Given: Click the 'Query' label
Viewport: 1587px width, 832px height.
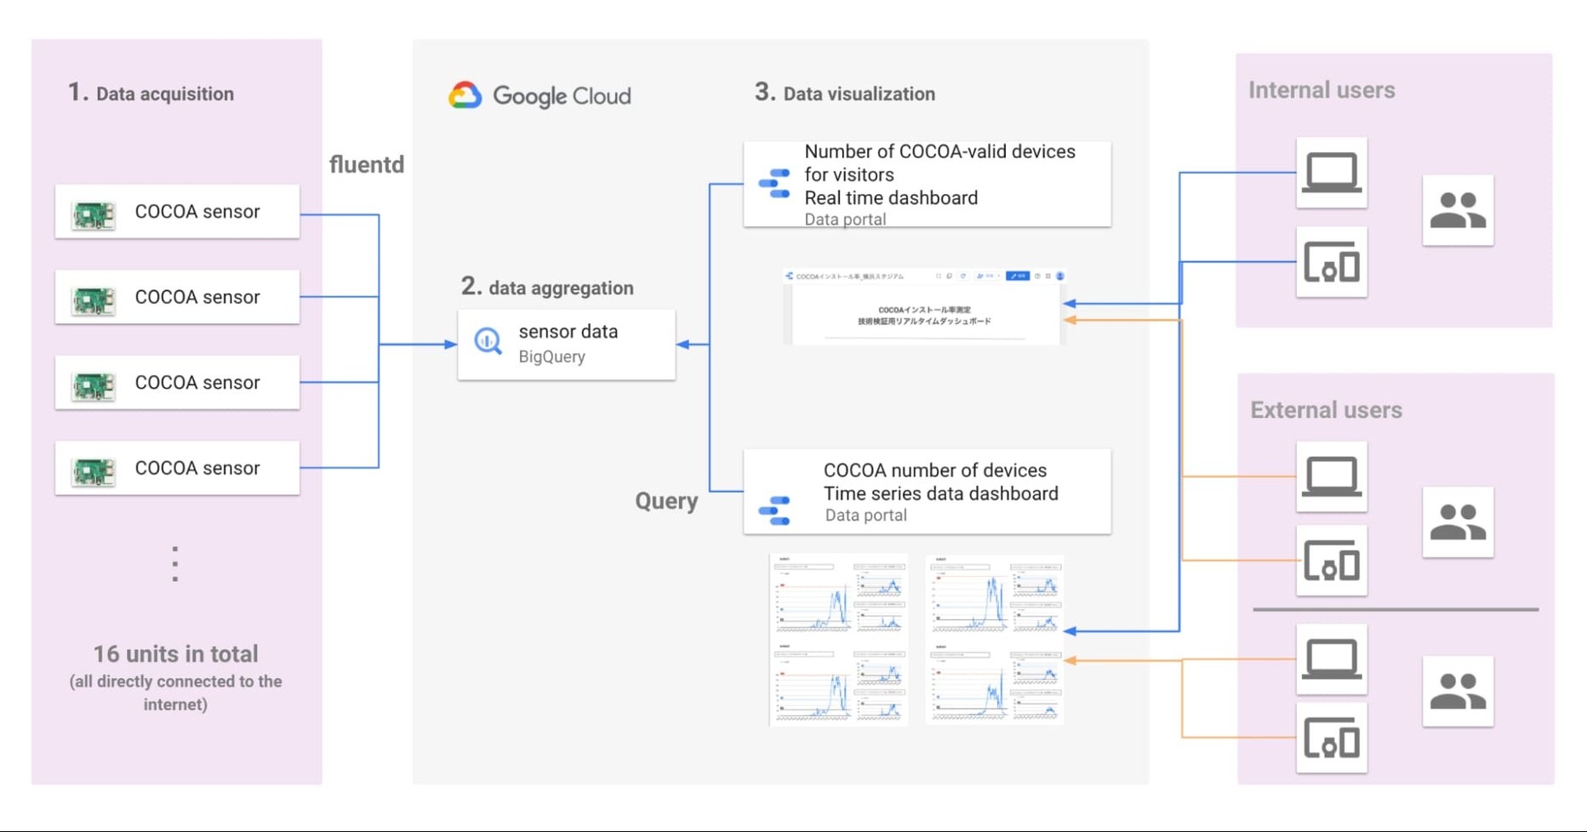Looking at the screenshot, I should (x=666, y=501).
